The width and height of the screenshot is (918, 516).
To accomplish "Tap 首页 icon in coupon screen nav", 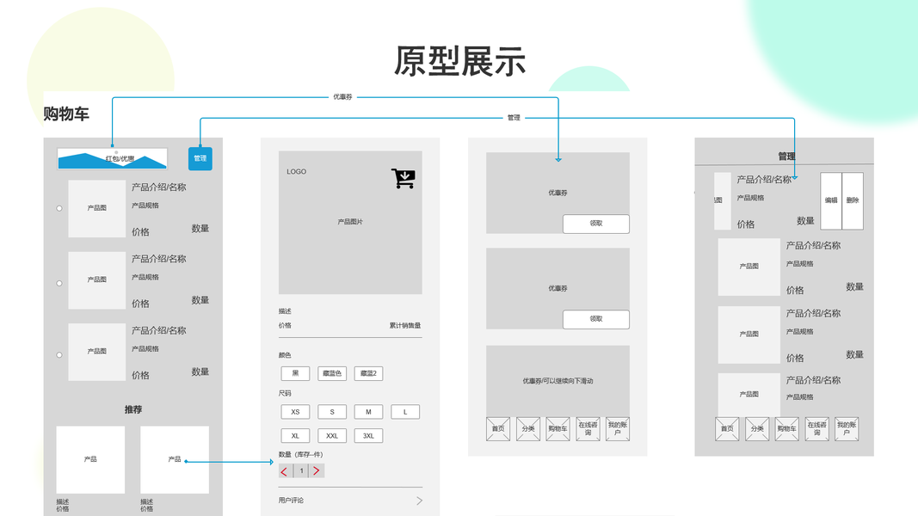I will (x=498, y=429).
